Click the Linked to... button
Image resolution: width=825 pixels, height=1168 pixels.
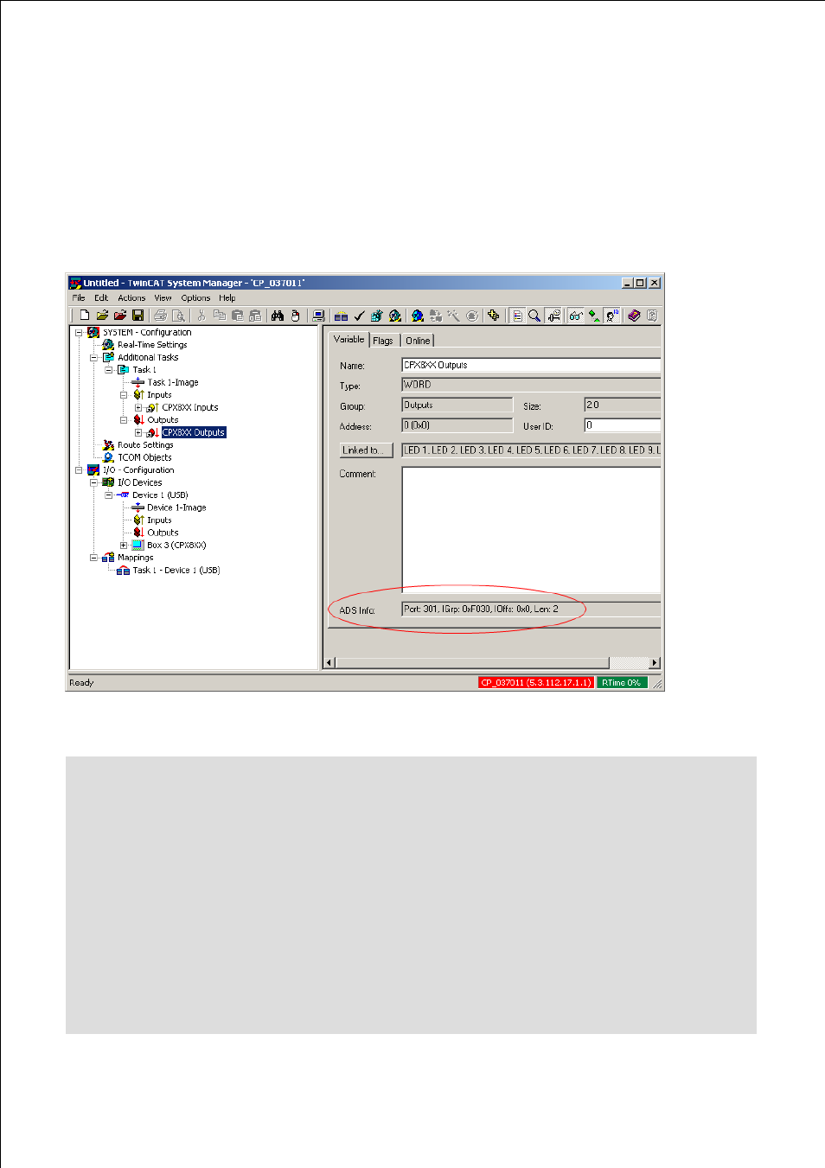(x=367, y=450)
